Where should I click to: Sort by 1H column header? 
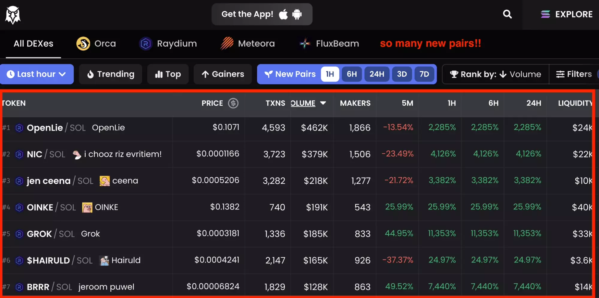(452, 103)
